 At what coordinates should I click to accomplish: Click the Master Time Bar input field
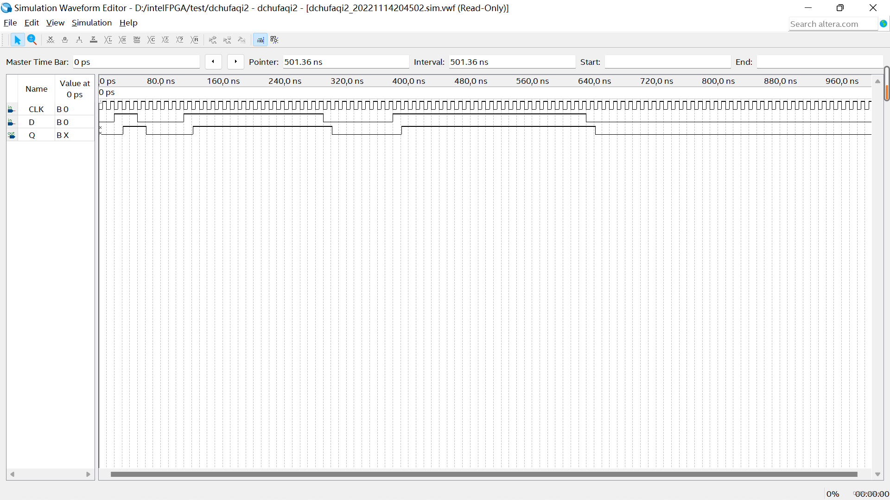tap(136, 62)
